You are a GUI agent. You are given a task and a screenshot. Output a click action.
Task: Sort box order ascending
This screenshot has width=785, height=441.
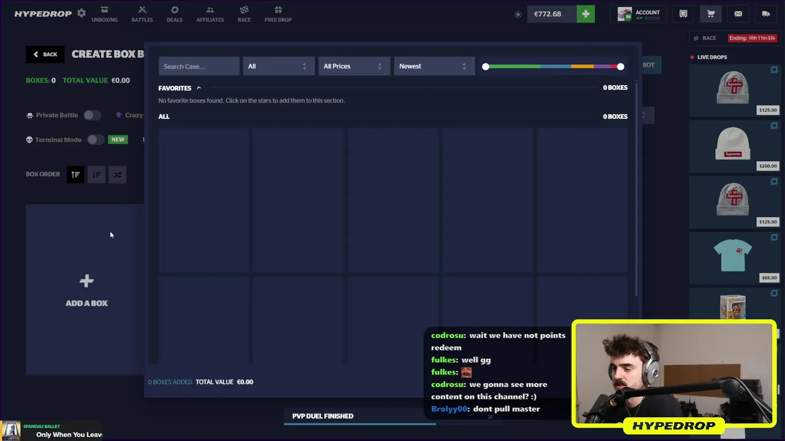tap(75, 175)
